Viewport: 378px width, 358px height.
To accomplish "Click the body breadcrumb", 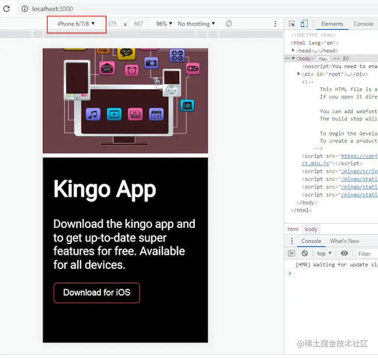I will coord(311,229).
